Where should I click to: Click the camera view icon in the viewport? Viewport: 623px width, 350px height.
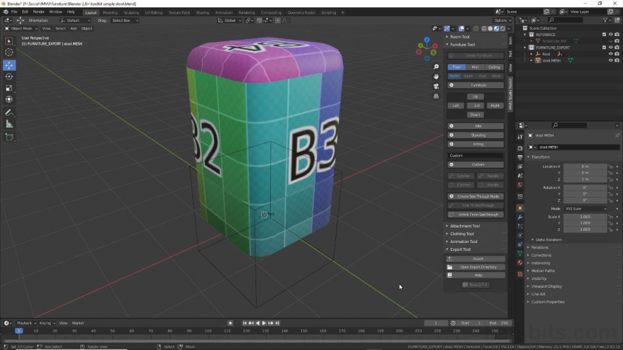436,86
